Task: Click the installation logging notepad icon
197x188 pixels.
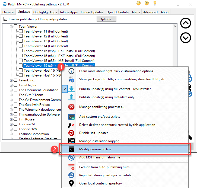Action: [x=71, y=141]
